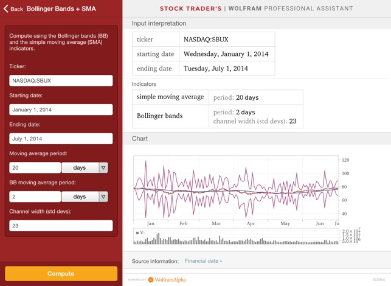Click the 'Chart' section header
391x286 pixels.
pyautogui.click(x=140, y=139)
